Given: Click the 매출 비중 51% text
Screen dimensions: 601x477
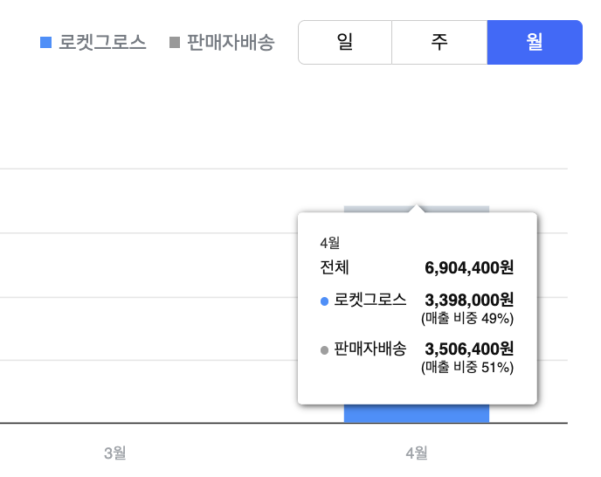Looking at the screenshot, I should coord(467,367).
